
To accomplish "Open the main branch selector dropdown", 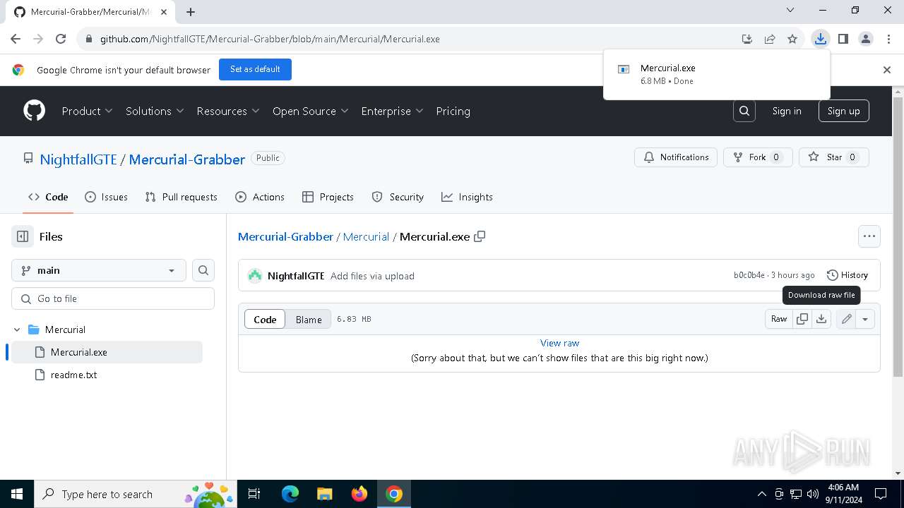I will (99, 270).
